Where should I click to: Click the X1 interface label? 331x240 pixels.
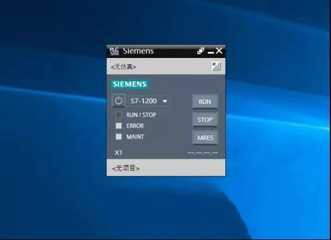coord(118,152)
